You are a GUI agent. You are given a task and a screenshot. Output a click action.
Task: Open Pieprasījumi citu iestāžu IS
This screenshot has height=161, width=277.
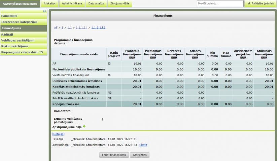[x=24, y=52]
